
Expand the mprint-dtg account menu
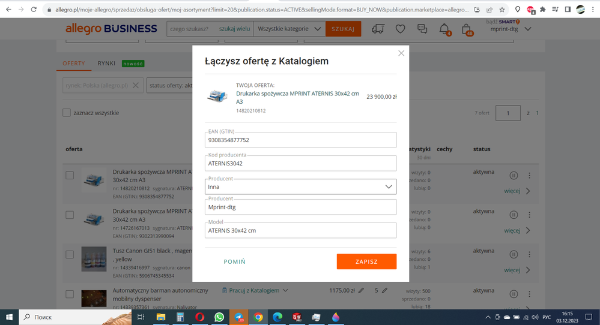coord(511,29)
